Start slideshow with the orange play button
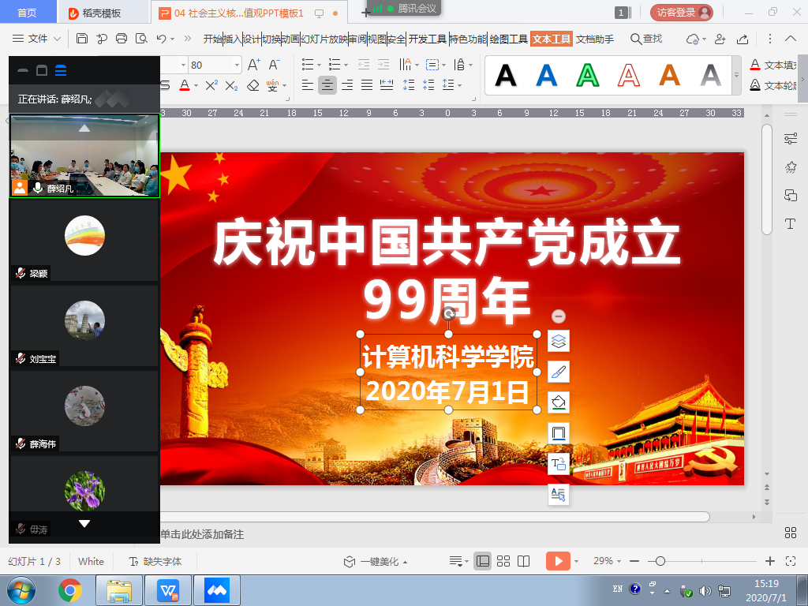The height and width of the screenshot is (606, 808). (x=557, y=561)
